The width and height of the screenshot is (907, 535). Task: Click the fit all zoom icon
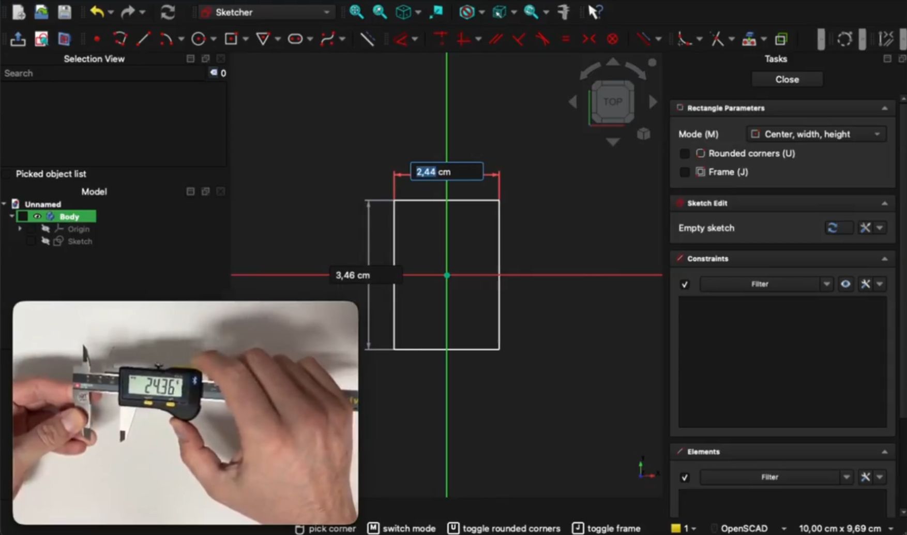pyautogui.click(x=356, y=12)
